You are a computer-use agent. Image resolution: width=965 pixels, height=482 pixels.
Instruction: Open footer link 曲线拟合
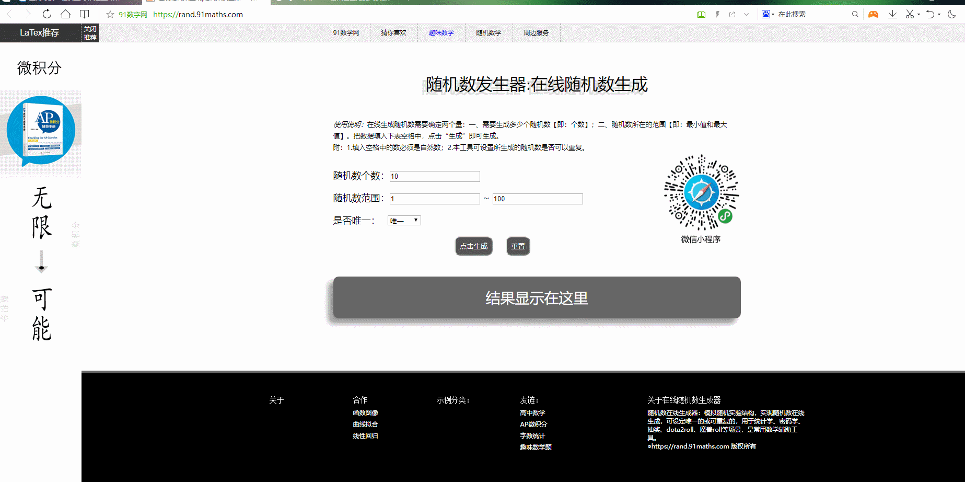(365, 424)
